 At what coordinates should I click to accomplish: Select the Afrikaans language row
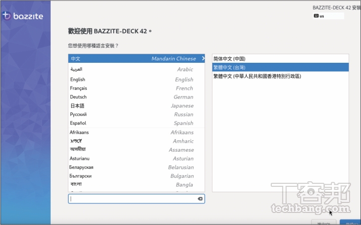[136, 132]
